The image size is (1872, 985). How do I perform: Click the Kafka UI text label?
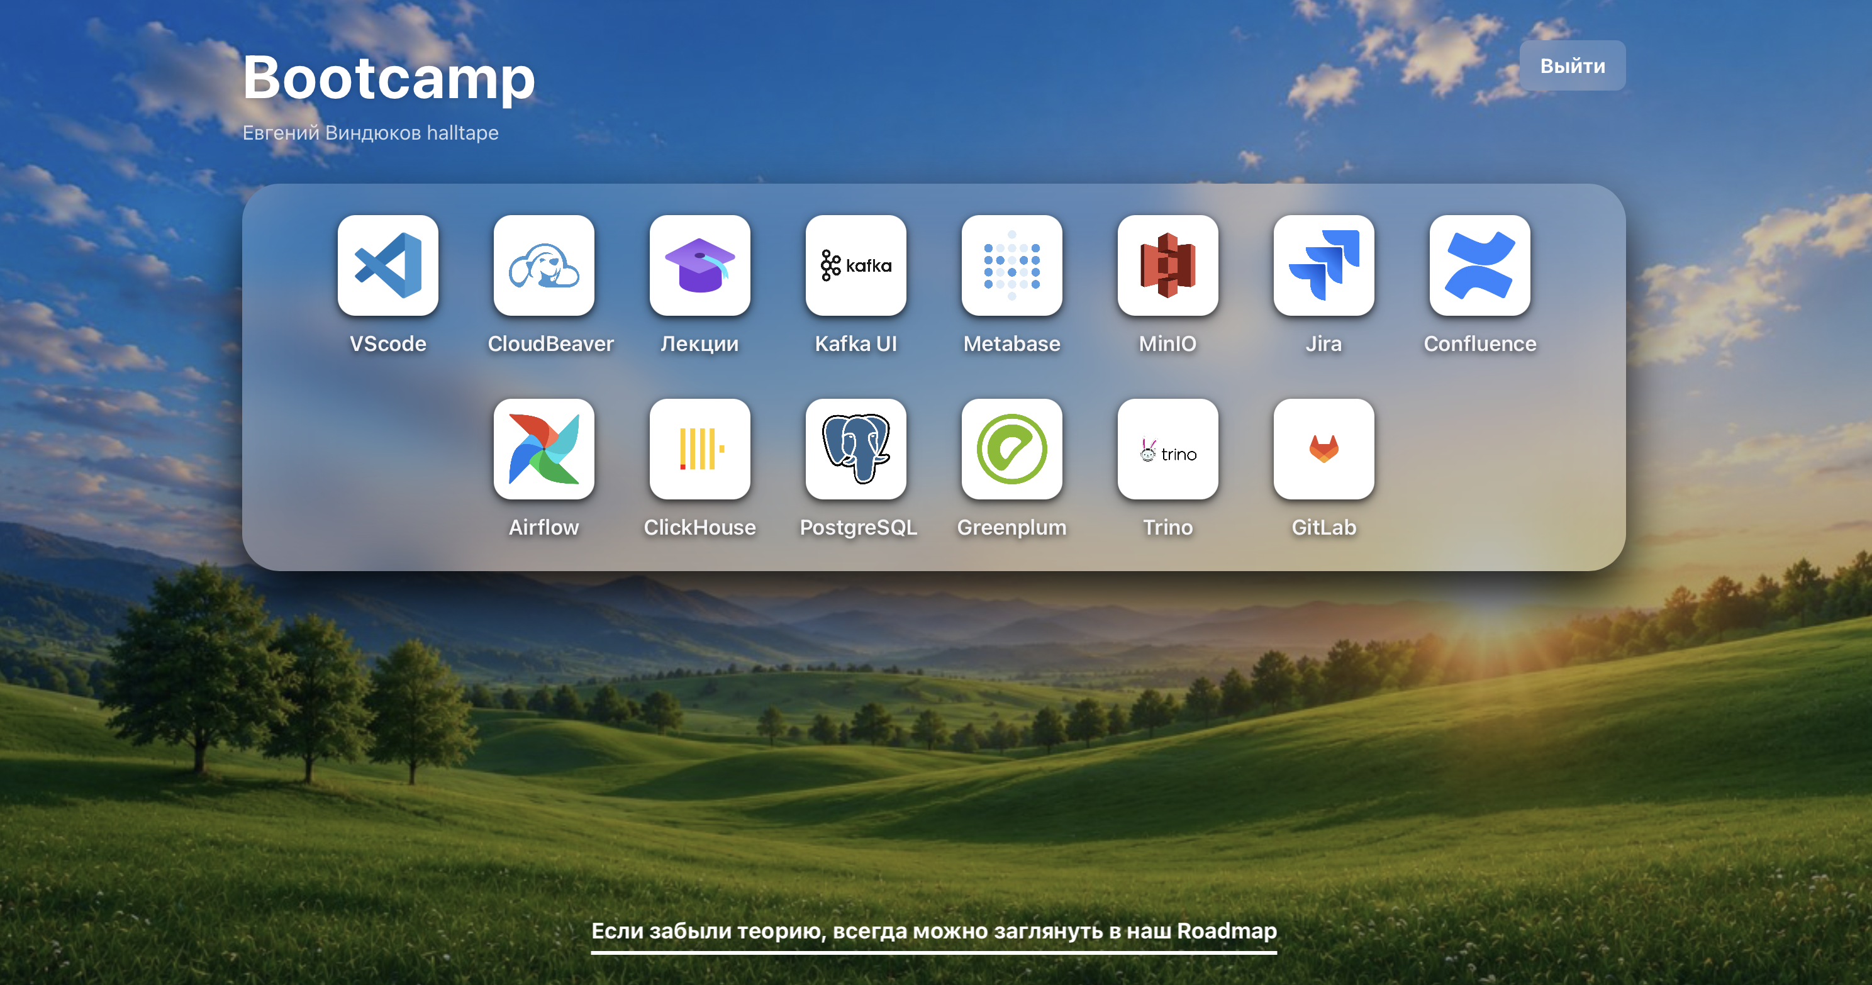coord(856,343)
